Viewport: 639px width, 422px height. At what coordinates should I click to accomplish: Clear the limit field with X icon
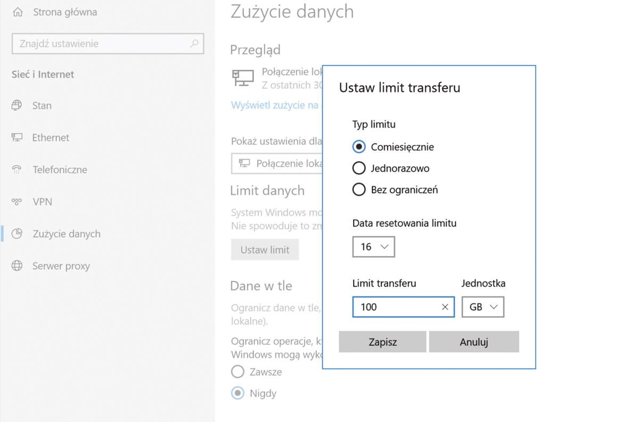(x=445, y=307)
